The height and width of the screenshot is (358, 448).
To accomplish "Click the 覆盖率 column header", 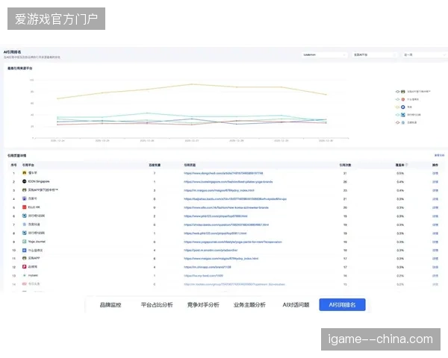I will tap(399, 165).
